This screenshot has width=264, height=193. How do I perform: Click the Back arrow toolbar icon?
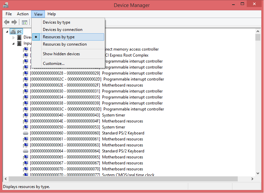pyautogui.click(x=7, y=22)
